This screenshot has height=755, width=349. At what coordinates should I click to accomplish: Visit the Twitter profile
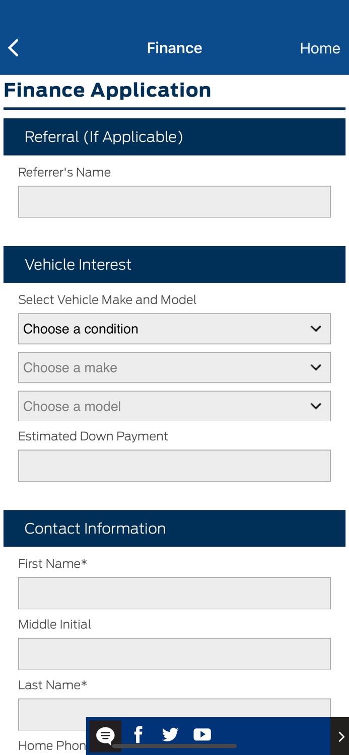(171, 735)
